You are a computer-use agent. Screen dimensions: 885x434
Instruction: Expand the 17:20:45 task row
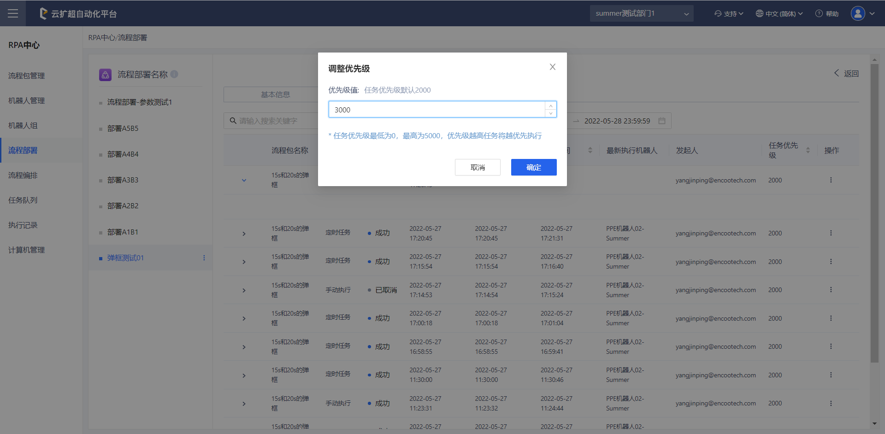pos(244,234)
